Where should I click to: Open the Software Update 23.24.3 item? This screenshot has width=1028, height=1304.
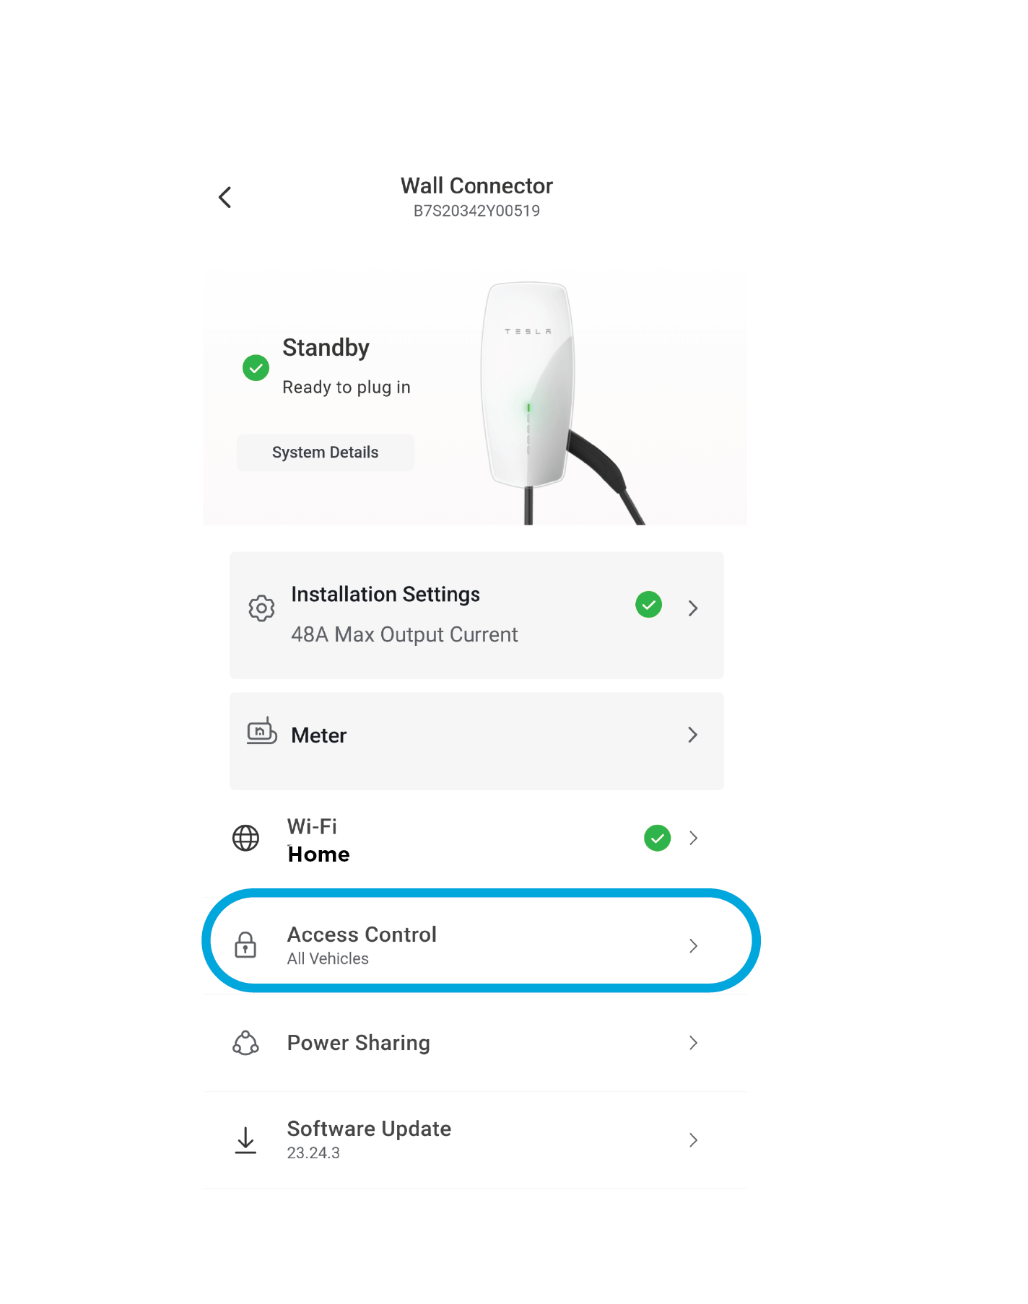click(x=475, y=1140)
